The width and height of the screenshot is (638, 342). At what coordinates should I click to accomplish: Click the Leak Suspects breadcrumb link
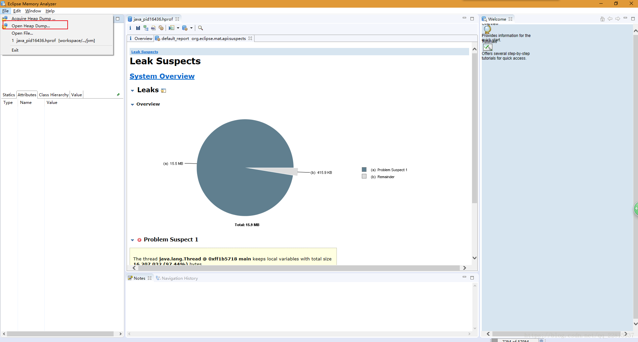[x=145, y=52]
